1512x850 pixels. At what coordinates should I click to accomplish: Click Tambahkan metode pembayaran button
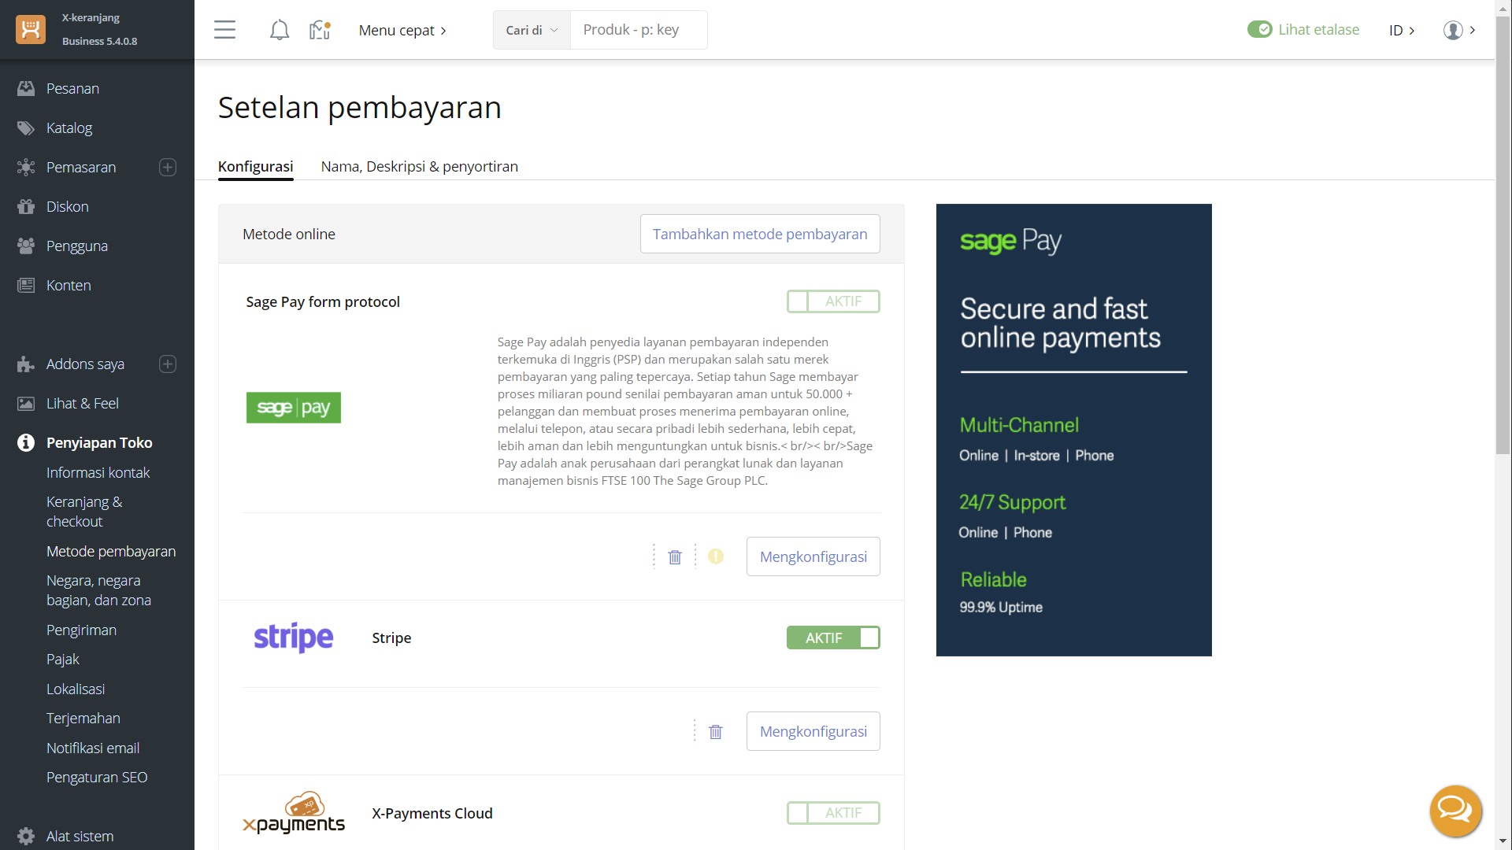[759, 234]
